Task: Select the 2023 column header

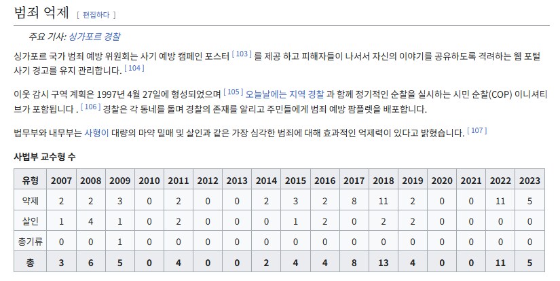Action: pos(530,180)
